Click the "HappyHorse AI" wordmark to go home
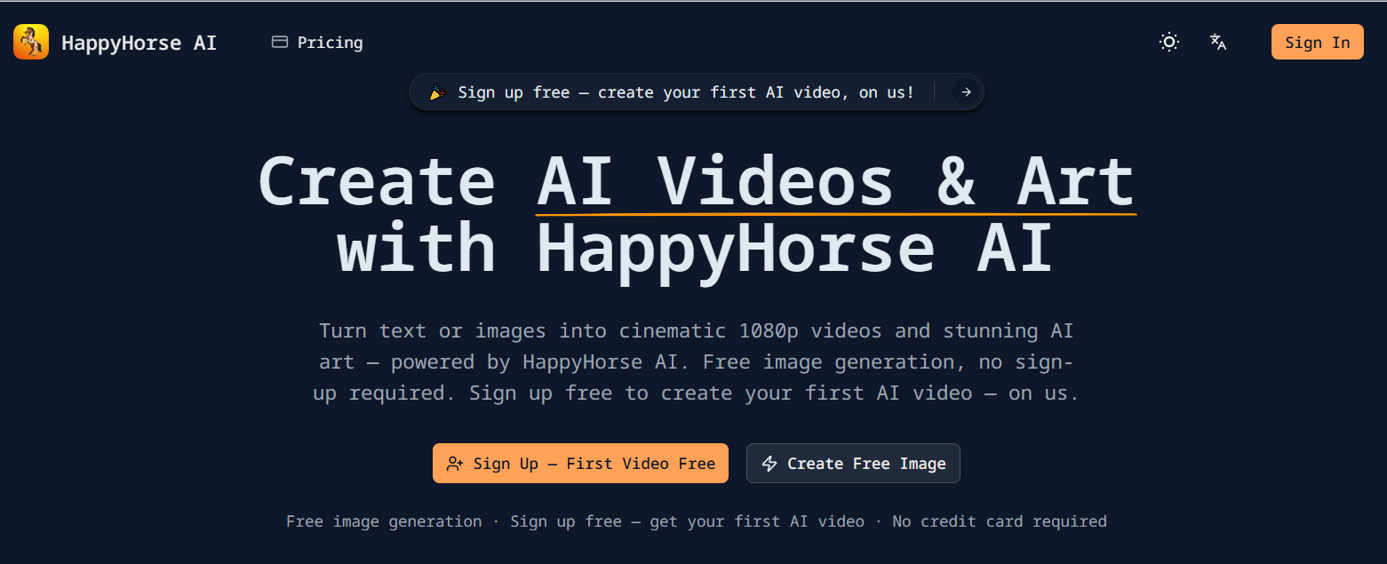1387x564 pixels. tap(139, 42)
